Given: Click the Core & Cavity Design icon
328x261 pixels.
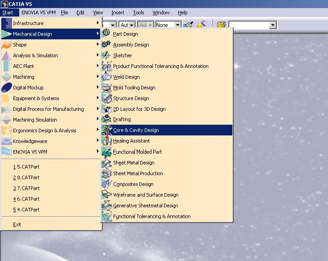Looking at the screenshot, I should point(107,130).
